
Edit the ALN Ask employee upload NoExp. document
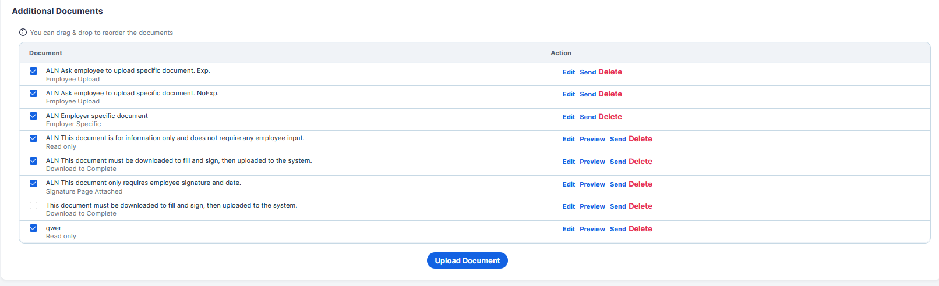pos(569,94)
